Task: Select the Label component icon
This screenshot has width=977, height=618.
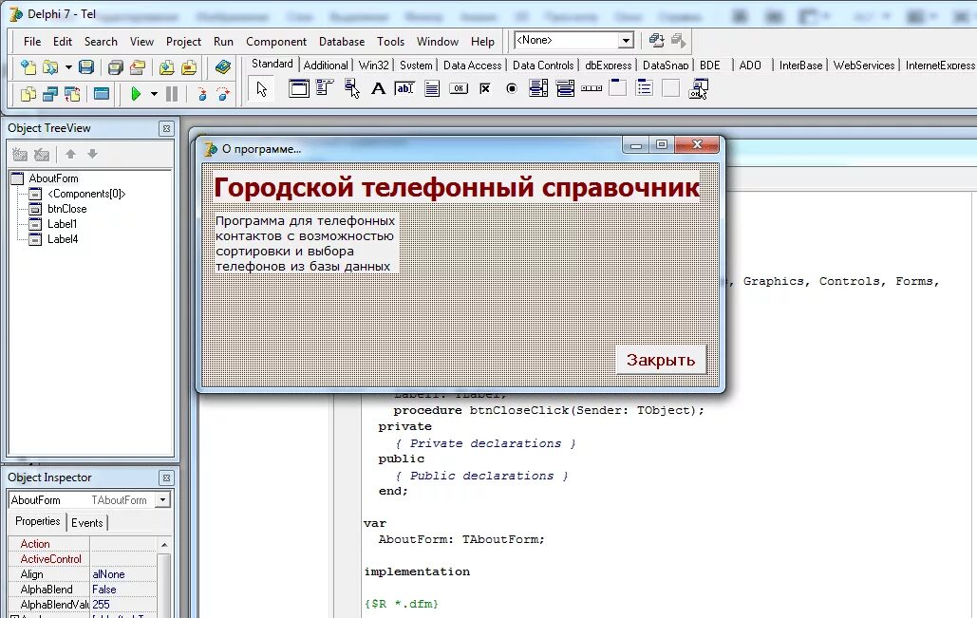Action: (x=378, y=88)
